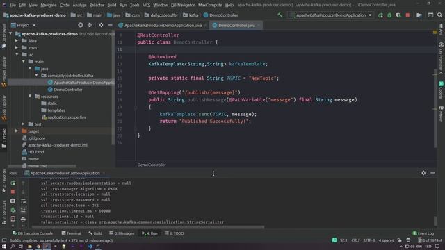Open the Structure tool window
Viewport: 445px width, 250px height.
click(3, 212)
